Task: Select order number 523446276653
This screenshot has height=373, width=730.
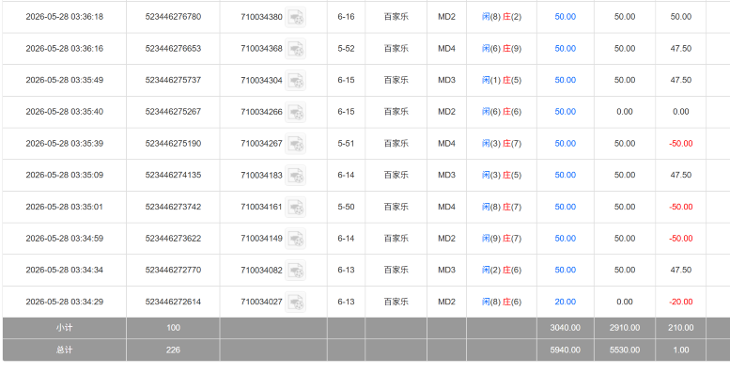Action: (173, 49)
